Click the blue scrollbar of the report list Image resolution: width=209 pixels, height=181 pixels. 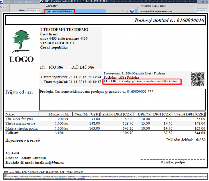[x=136, y=11]
